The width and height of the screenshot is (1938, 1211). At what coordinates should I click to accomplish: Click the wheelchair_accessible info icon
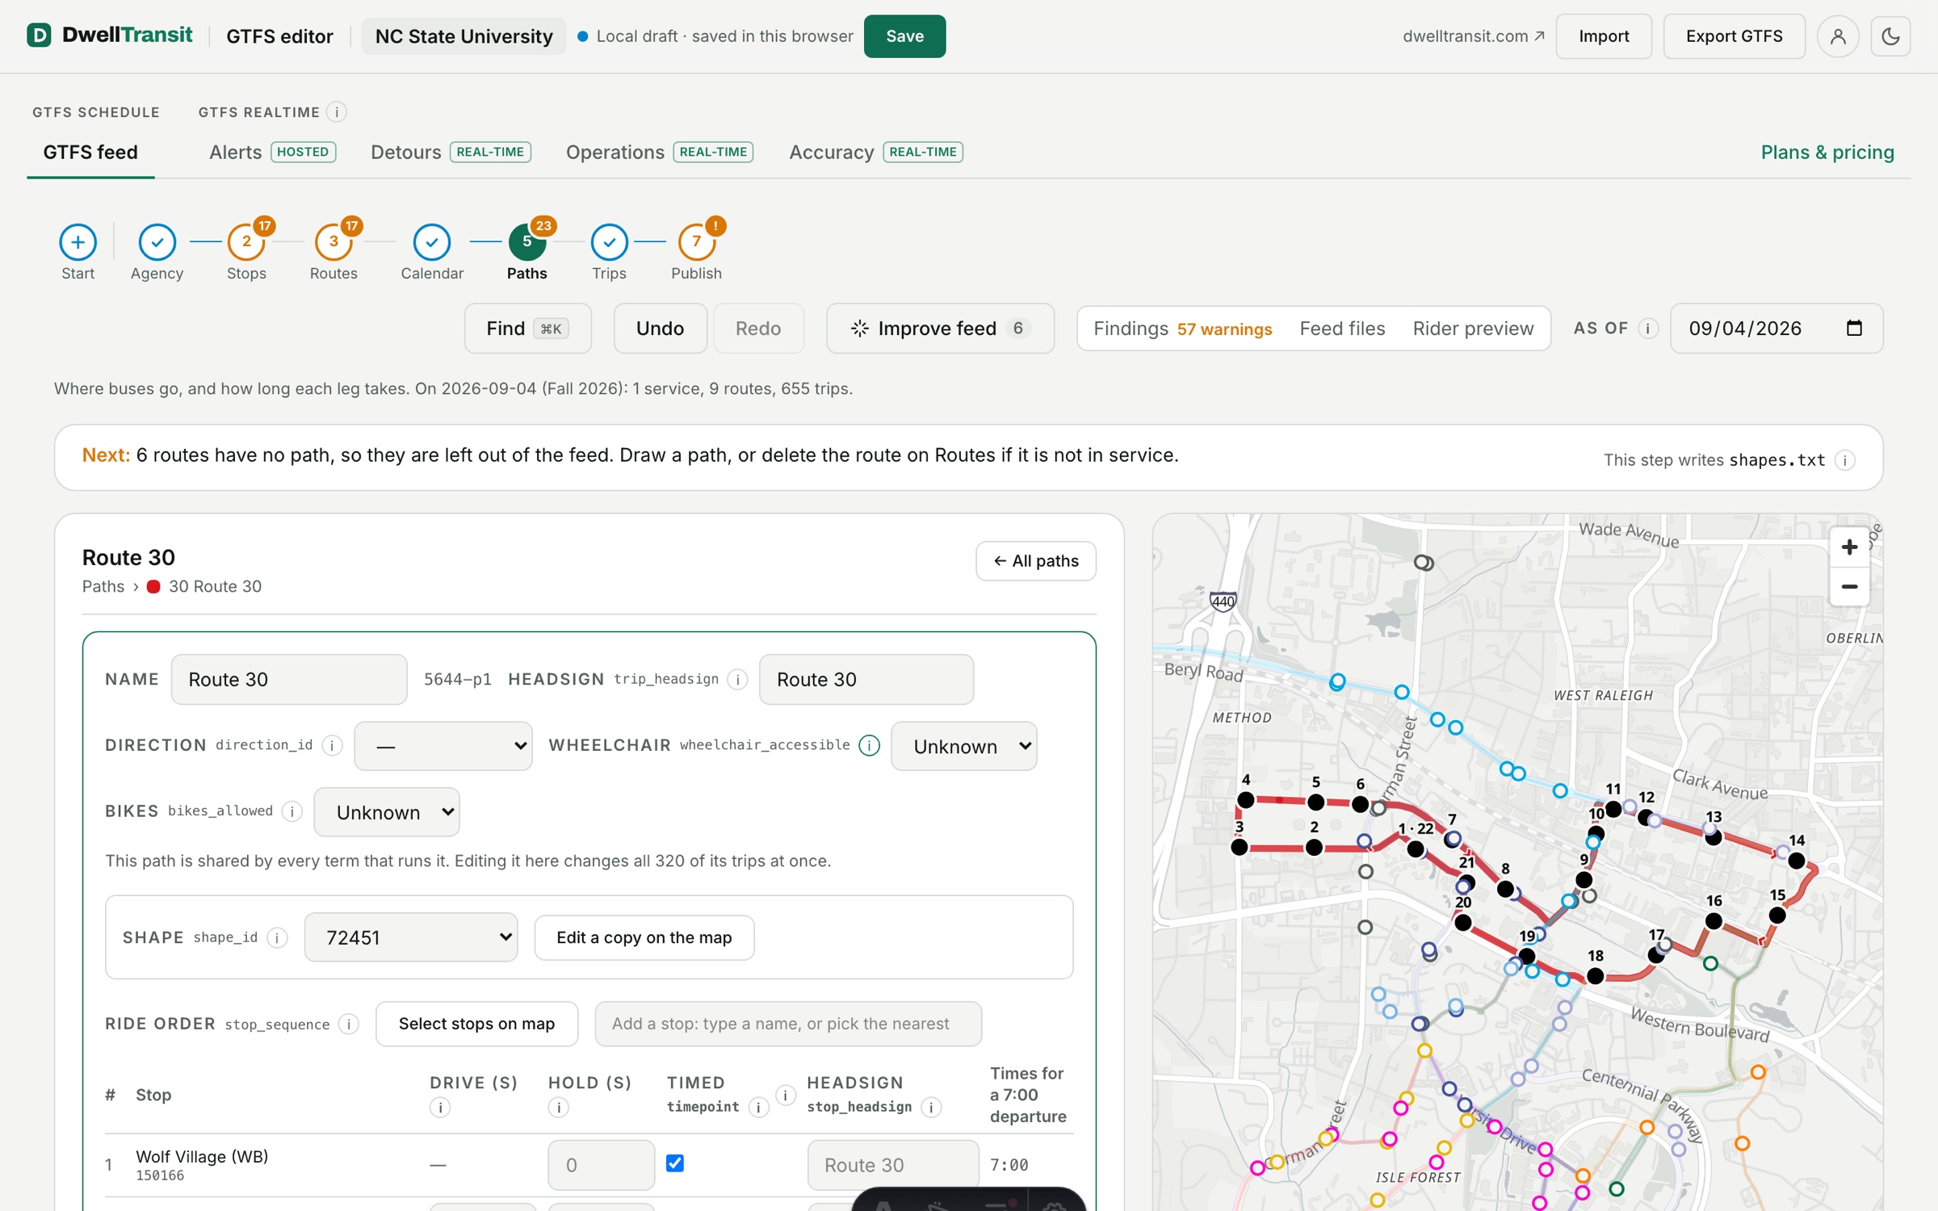pos(869,745)
